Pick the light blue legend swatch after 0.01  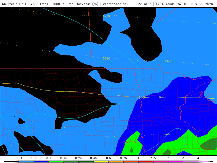coord(26,162)
